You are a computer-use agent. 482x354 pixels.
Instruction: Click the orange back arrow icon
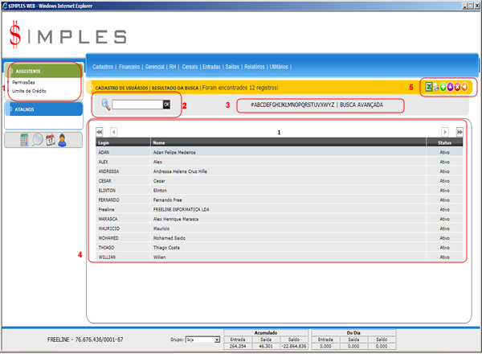coord(464,86)
